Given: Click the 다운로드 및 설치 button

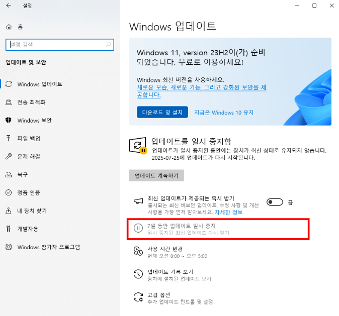Looking at the screenshot, I should coord(162,112).
